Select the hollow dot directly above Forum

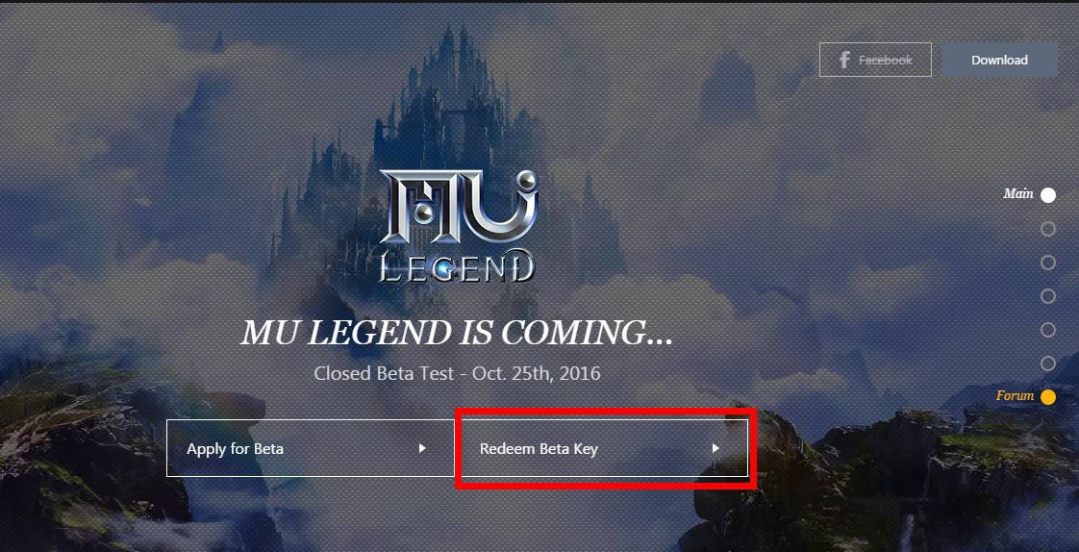[1048, 364]
